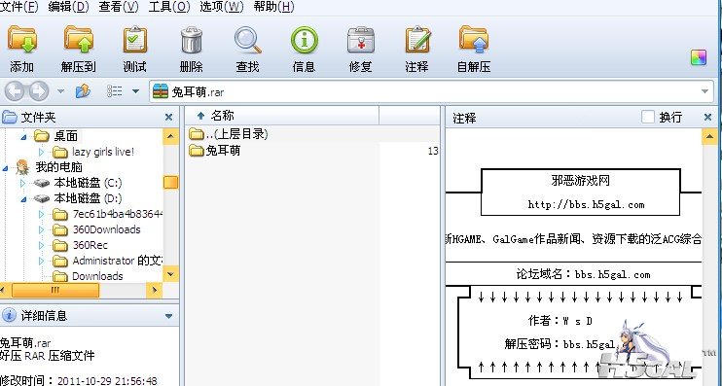Open the 查找 (Find) magnifier tool
The image size is (722, 386).
click(x=248, y=40)
